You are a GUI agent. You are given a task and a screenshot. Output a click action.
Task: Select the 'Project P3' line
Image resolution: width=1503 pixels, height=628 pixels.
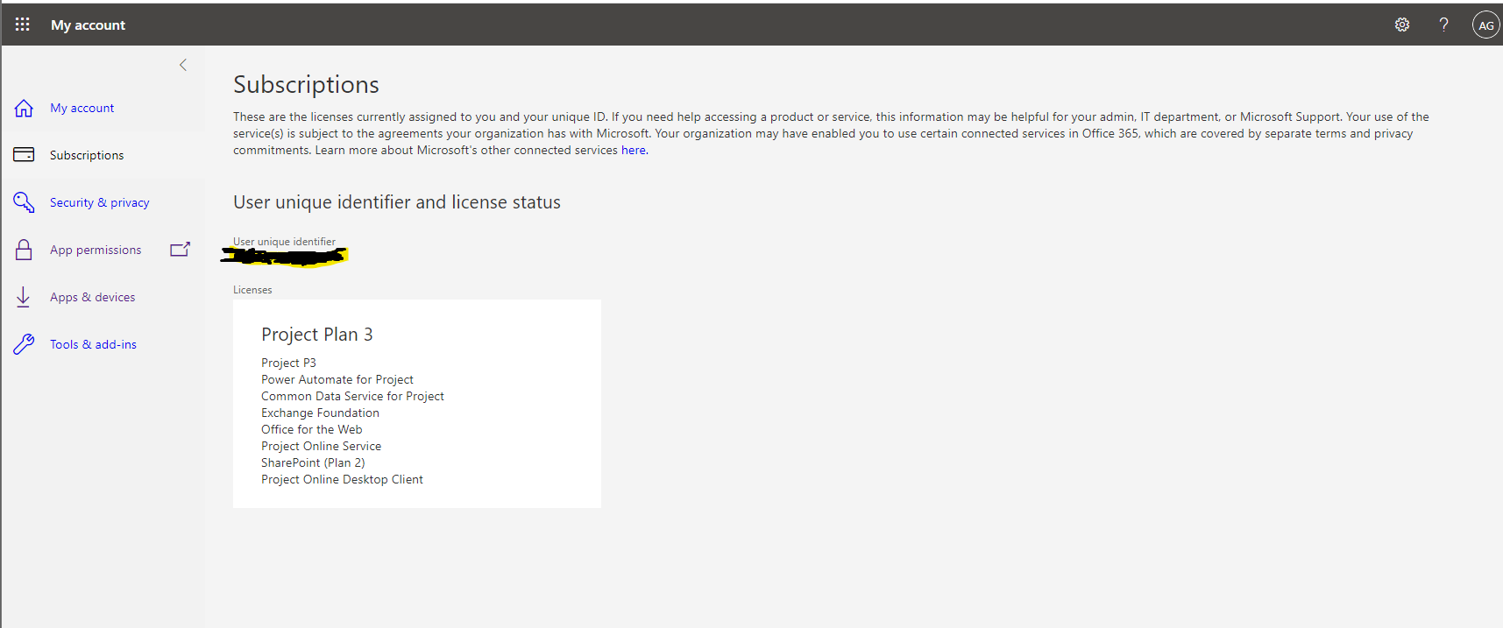pos(288,363)
